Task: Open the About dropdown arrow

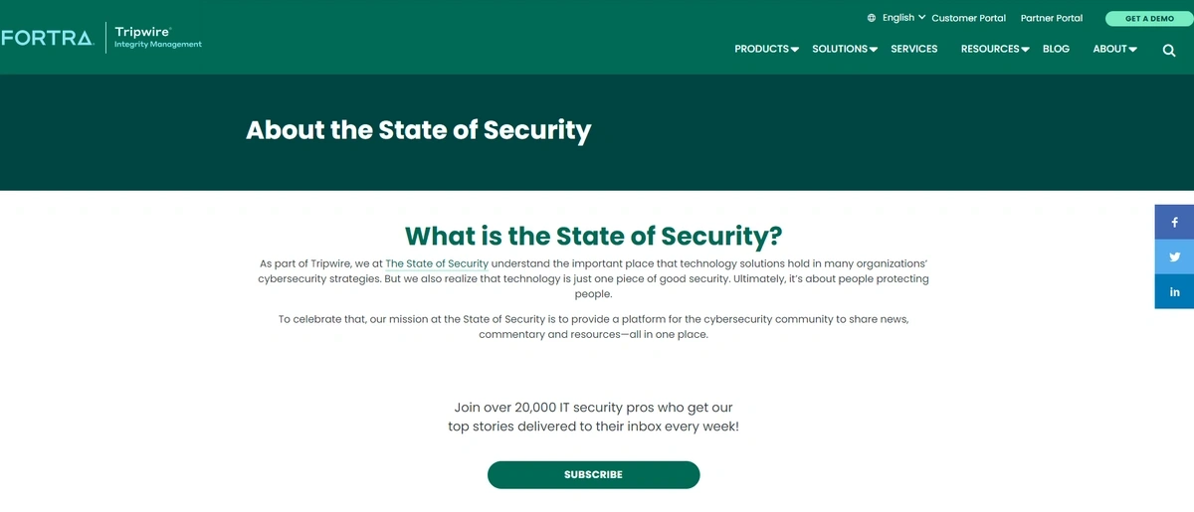Action: coord(1132,50)
